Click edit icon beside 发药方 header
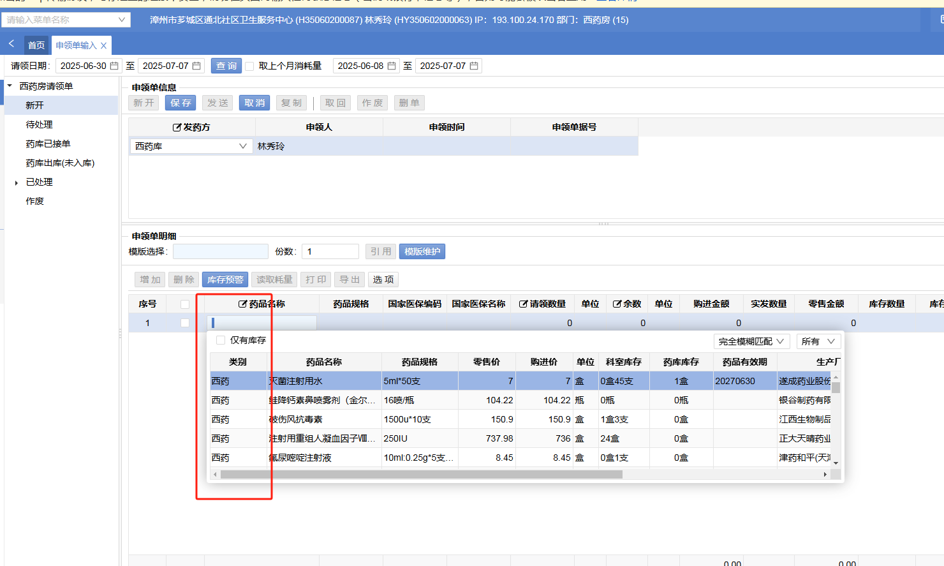 (x=177, y=127)
